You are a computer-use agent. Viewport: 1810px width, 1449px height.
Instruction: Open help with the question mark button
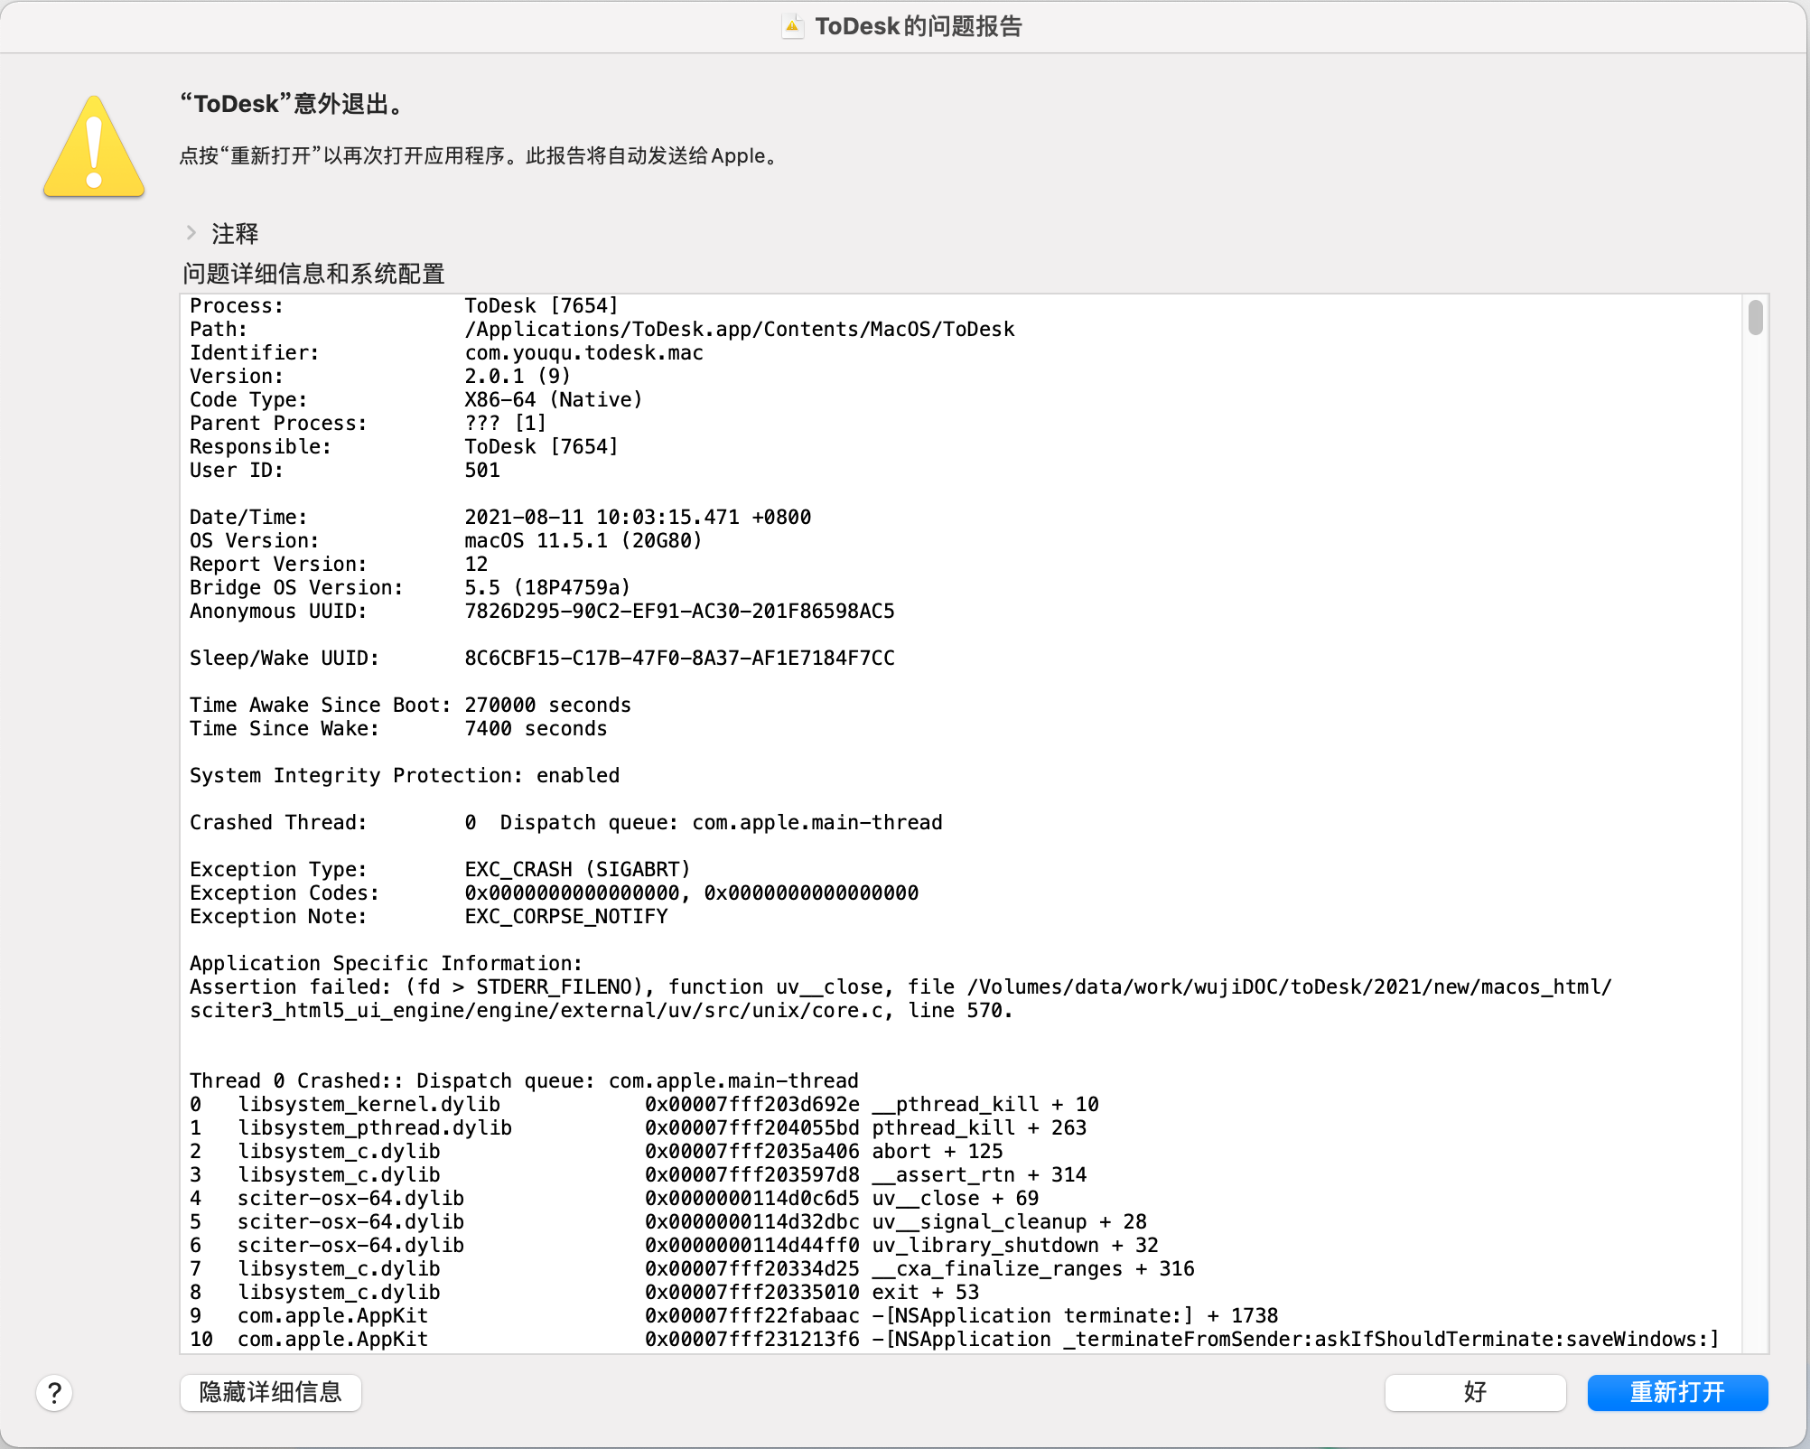click(x=54, y=1392)
